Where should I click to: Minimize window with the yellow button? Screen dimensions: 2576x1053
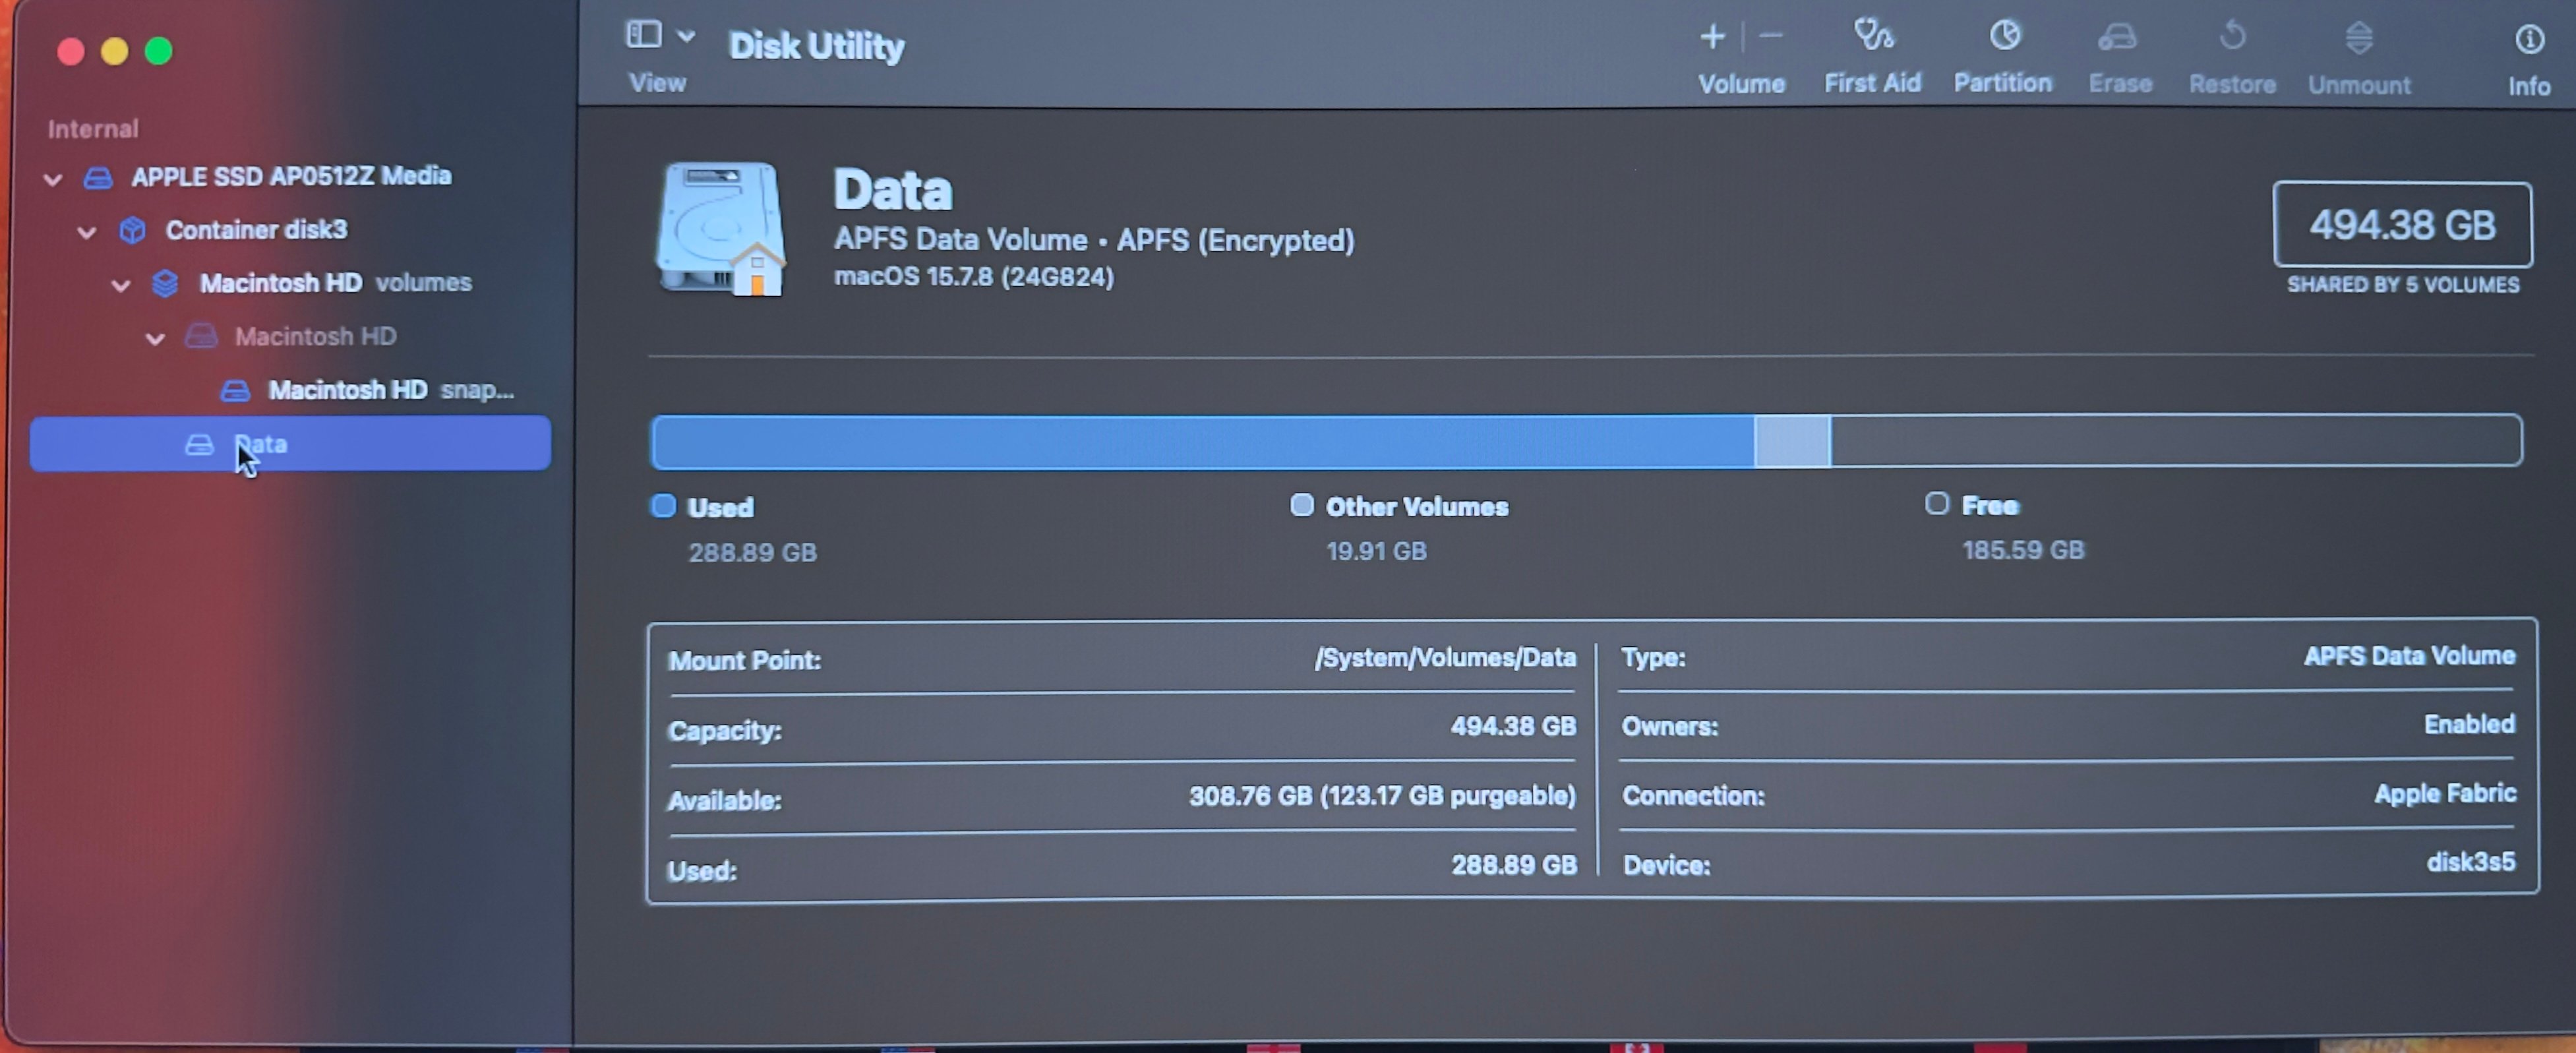114,51
